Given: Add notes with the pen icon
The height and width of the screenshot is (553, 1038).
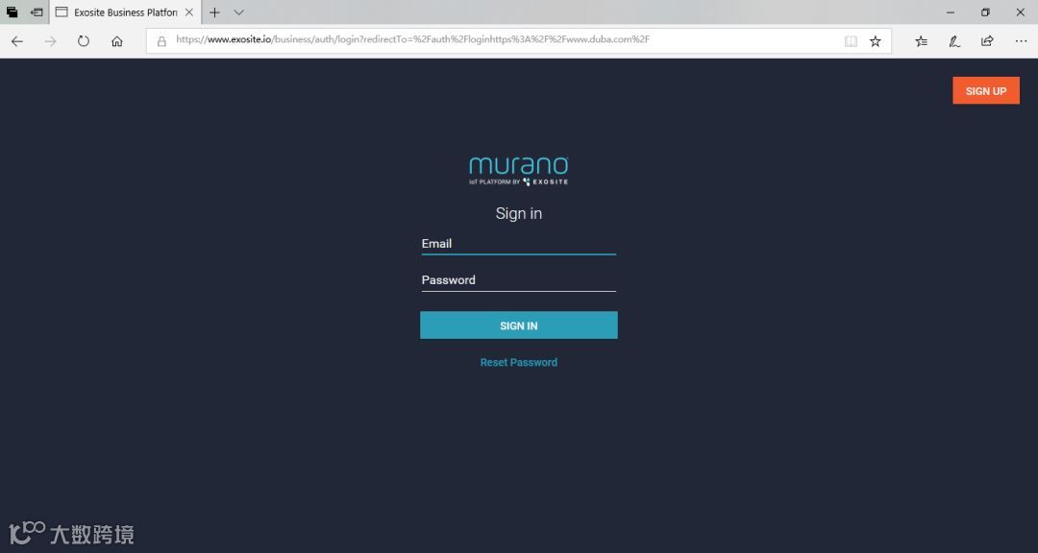Looking at the screenshot, I should [x=954, y=41].
